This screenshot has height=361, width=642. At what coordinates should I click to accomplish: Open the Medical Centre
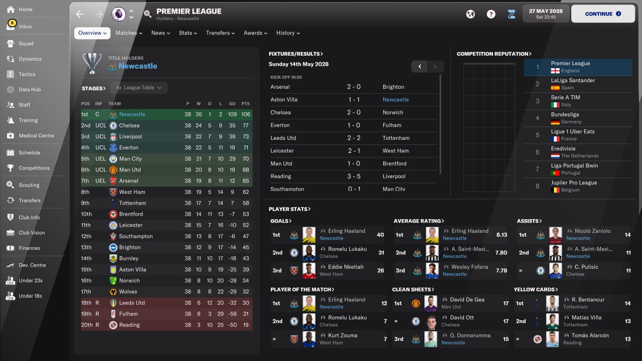point(35,135)
